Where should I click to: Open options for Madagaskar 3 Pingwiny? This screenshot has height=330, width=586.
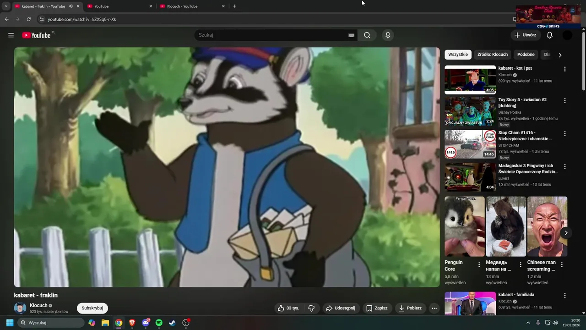click(564, 166)
